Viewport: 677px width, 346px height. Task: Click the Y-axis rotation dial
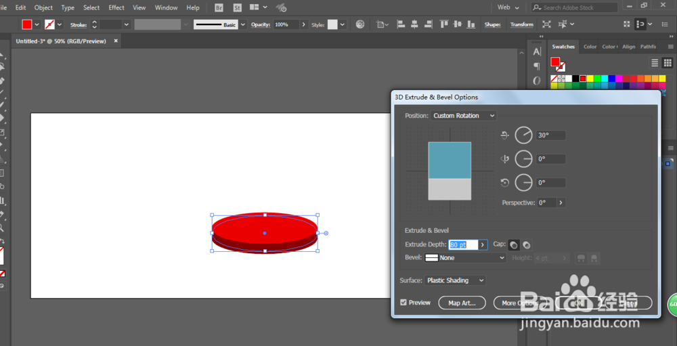pos(524,159)
